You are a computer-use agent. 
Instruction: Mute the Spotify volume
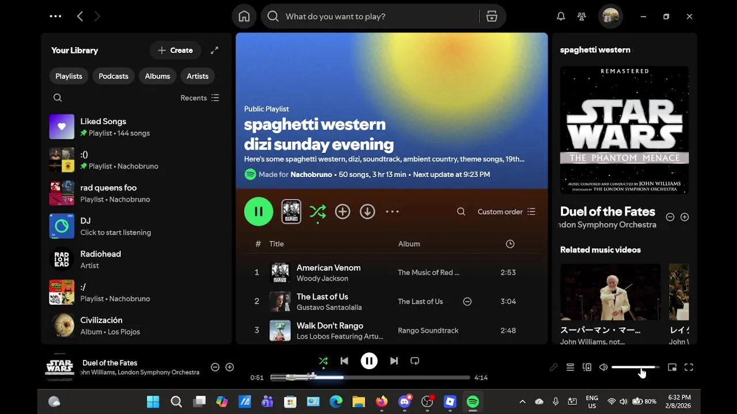click(x=603, y=367)
